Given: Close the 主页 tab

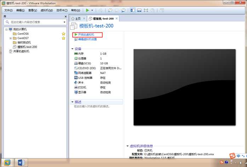Looking at the screenshot, I should coord(84,19).
